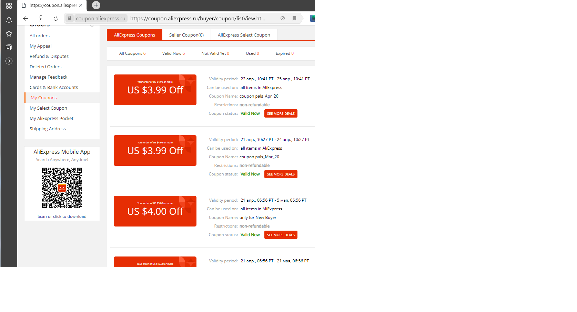Click the ad-block protection icon in address bar

(x=283, y=18)
